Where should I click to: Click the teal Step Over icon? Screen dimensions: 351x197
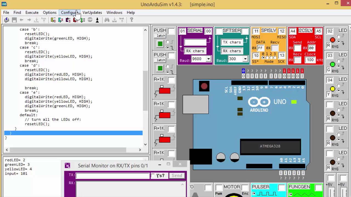pos(61,20)
